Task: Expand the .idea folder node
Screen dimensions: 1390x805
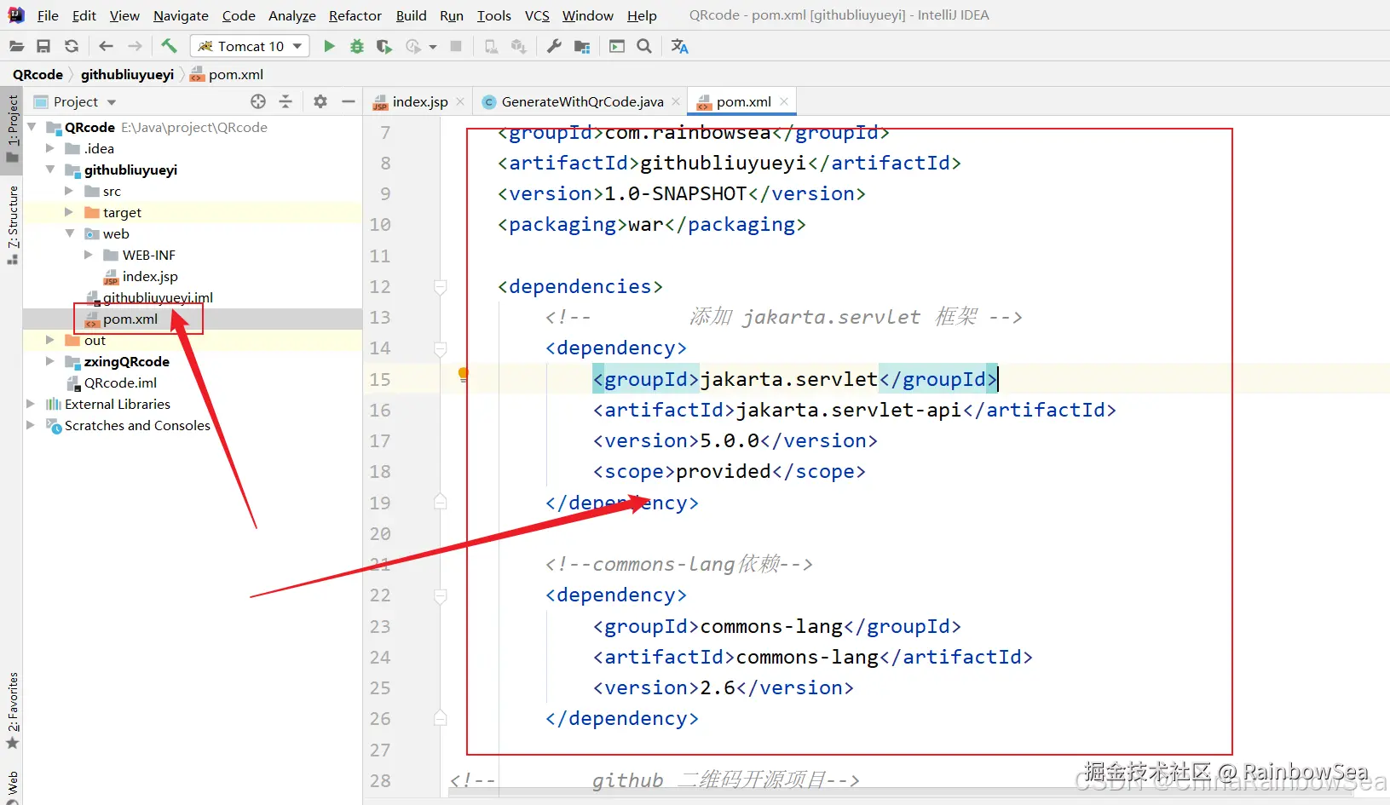Action: [50, 148]
